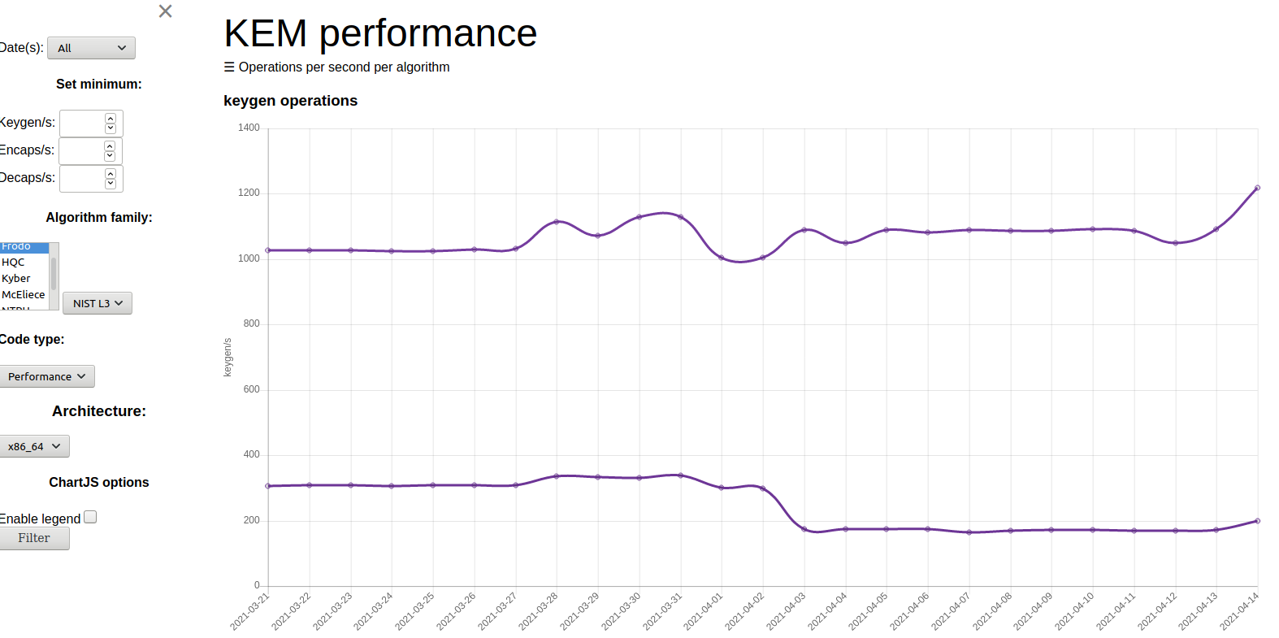Click the hamburger icon beside Operations per second
Screen dimensions: 1279x638
(230, 67)
